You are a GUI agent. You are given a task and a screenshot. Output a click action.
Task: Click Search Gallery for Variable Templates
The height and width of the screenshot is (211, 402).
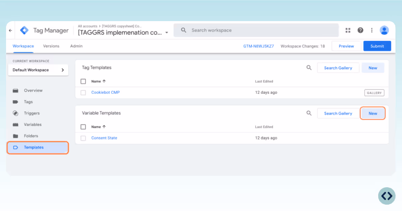pos(338,113)
